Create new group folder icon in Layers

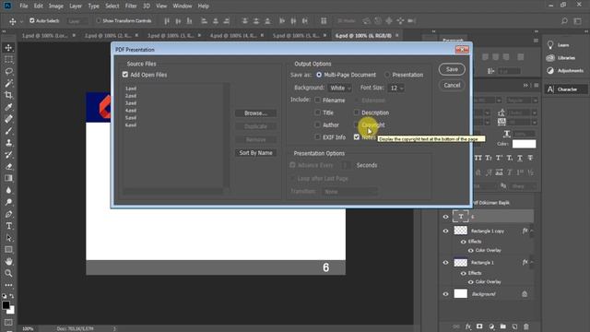coord(503,326)
